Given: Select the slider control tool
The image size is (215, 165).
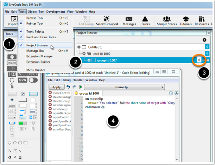Looking at the screenshot, I should click(x=33, y=123).
